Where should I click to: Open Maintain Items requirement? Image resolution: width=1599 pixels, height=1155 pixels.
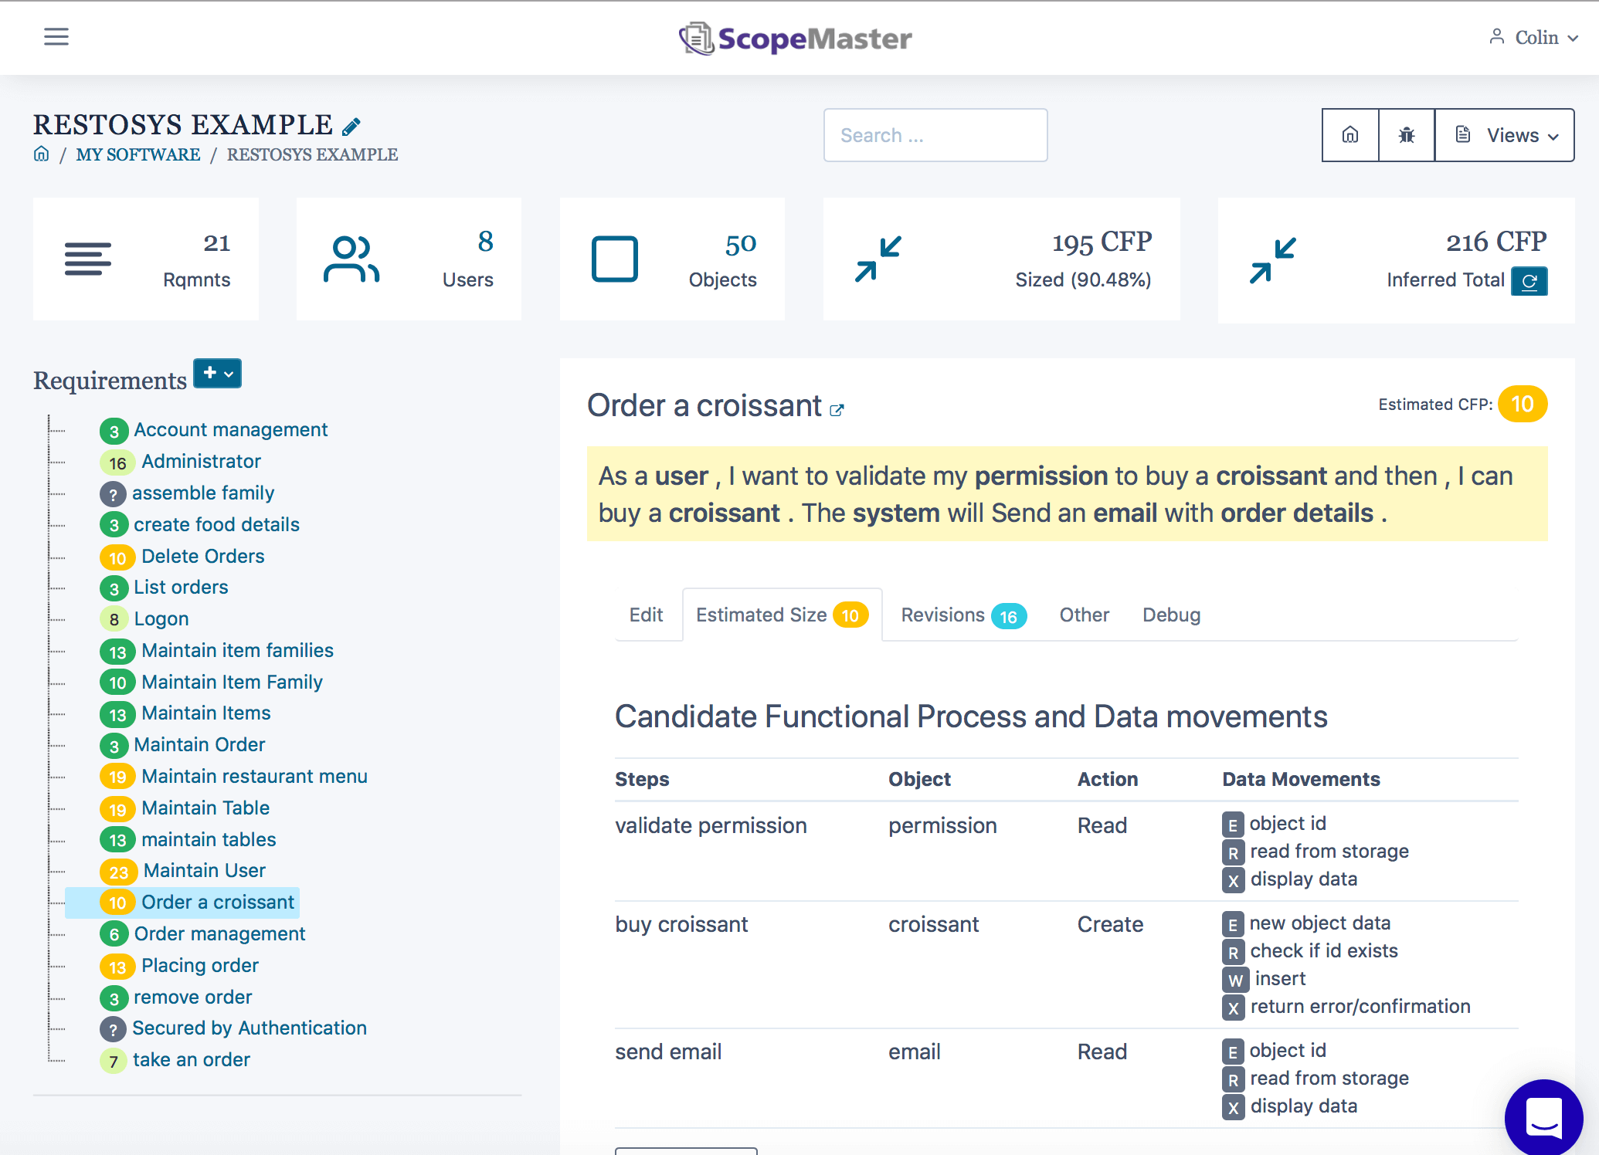pos(206,713)
